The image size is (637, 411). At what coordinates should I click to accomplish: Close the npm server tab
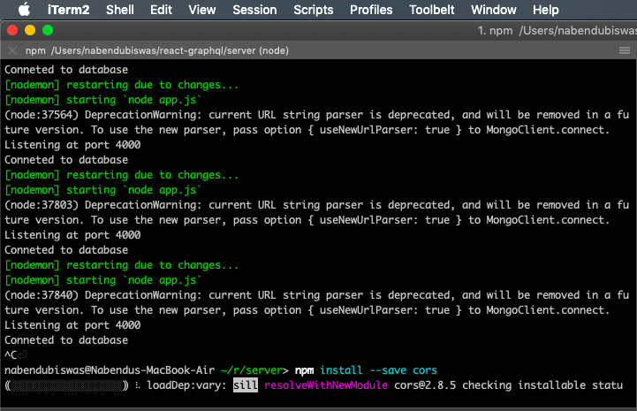[12, 50]
